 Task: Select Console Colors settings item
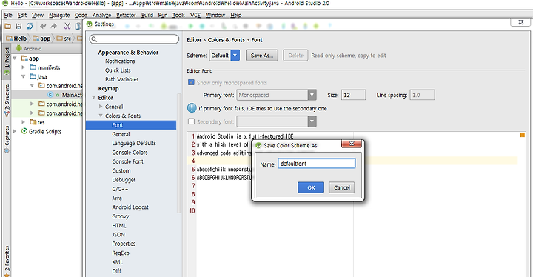pos(130,153)
